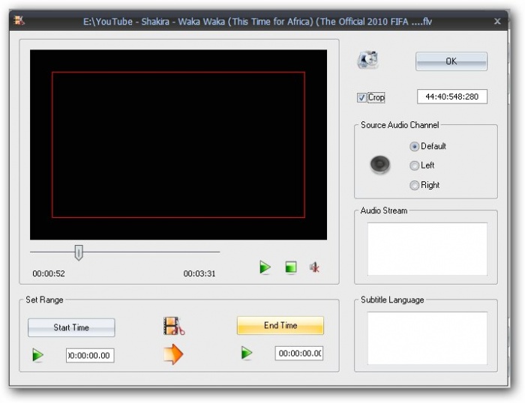Click the end time input field
Image resolution: width=525 pixels, height=403 pixels.
299,353
